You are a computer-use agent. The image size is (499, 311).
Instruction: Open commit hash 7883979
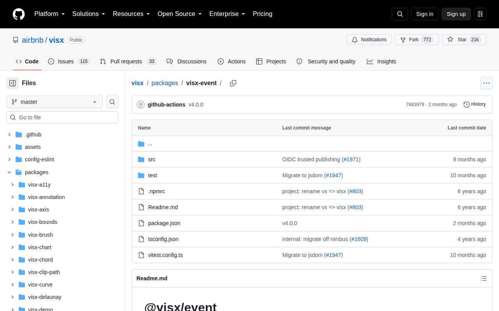click(x=415, y=105)
